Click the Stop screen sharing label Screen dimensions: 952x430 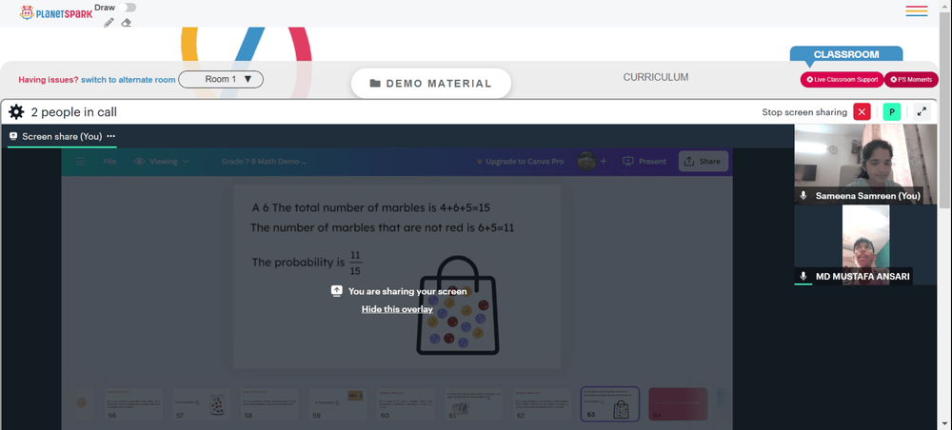coord(804,112)
